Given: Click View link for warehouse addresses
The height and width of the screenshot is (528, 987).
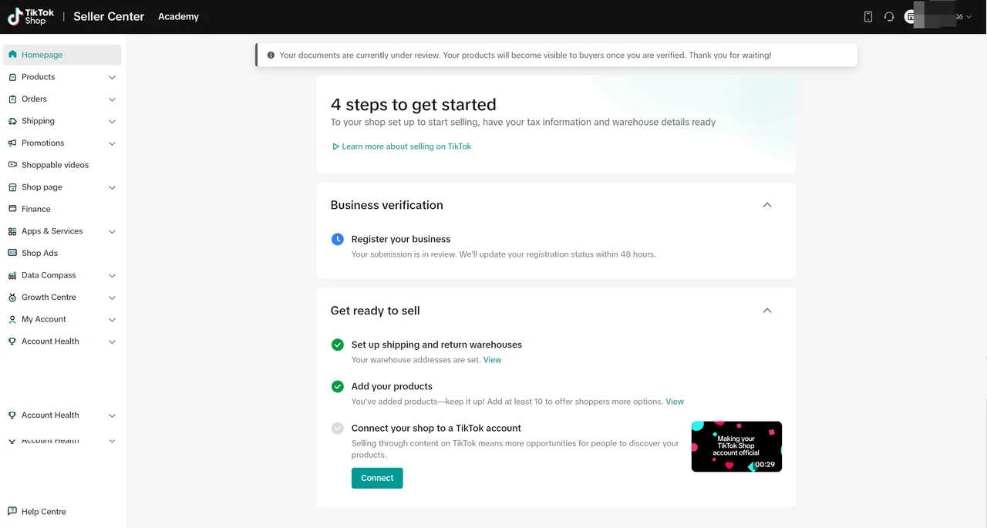Looking at the screenshot, I should (492, 360).
